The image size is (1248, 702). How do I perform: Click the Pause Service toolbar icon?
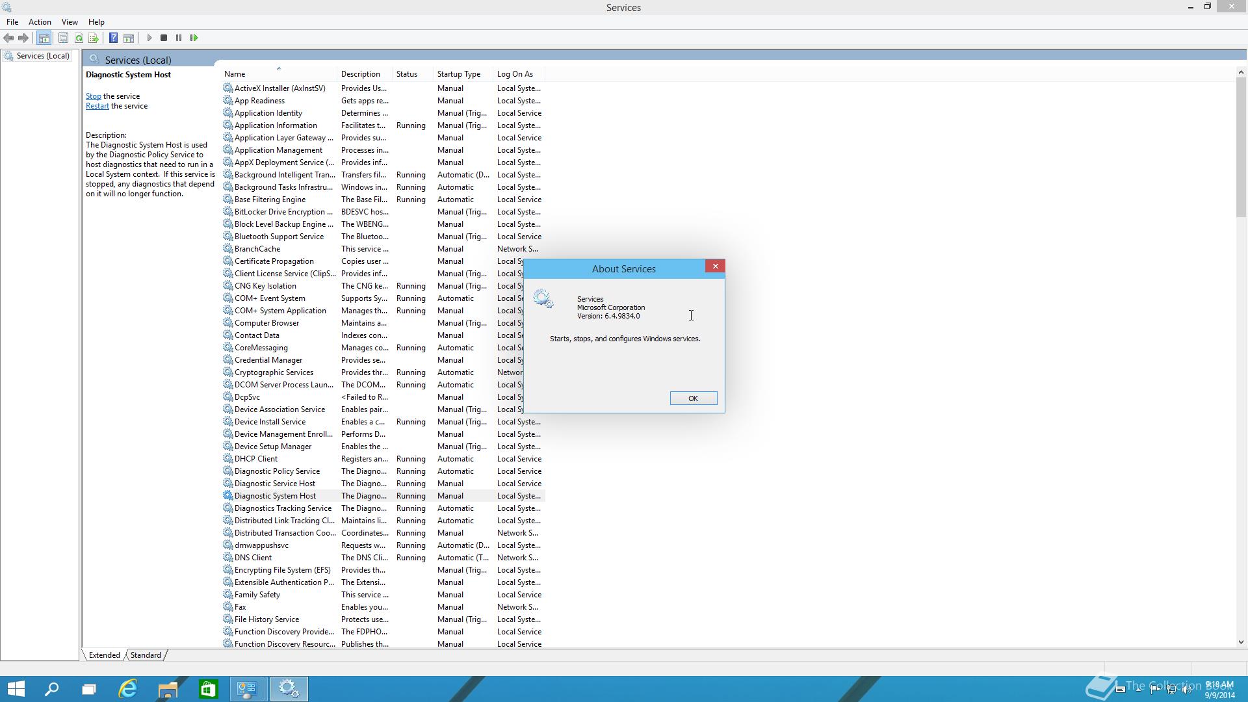coord(179,38)
